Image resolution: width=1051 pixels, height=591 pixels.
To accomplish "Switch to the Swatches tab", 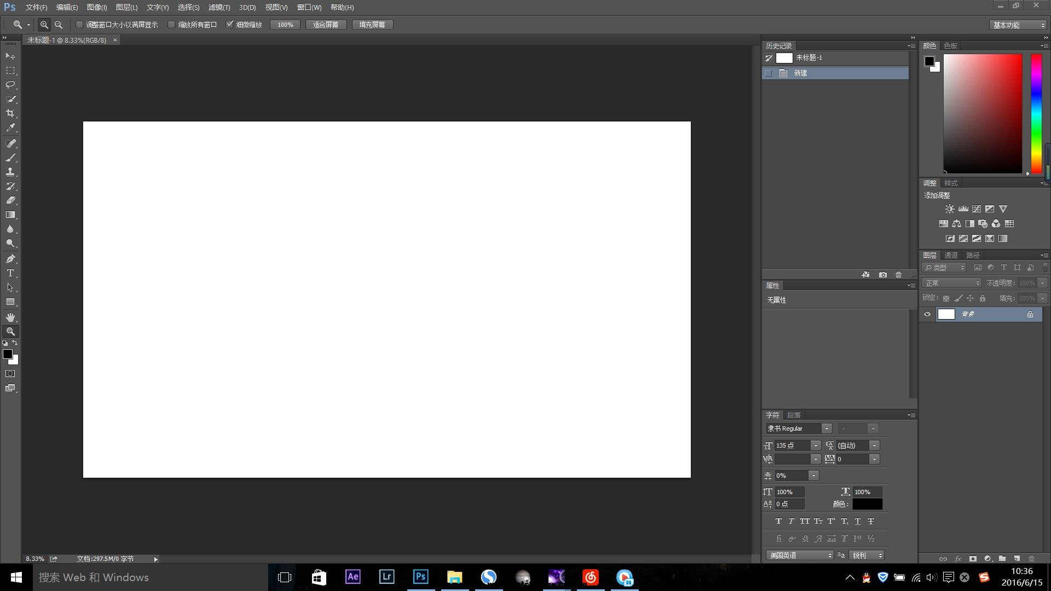I will pyautogui.click(x=950, y=45).
